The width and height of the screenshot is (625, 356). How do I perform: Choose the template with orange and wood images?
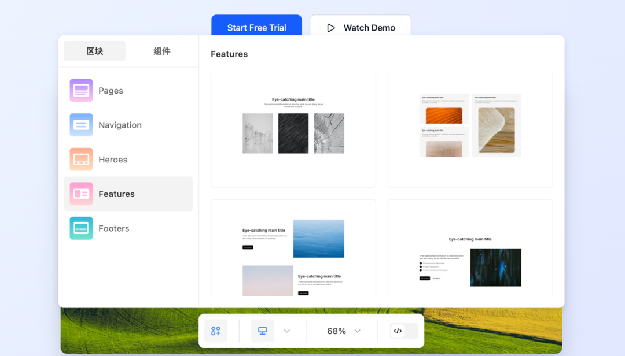[x=470, y=129]
